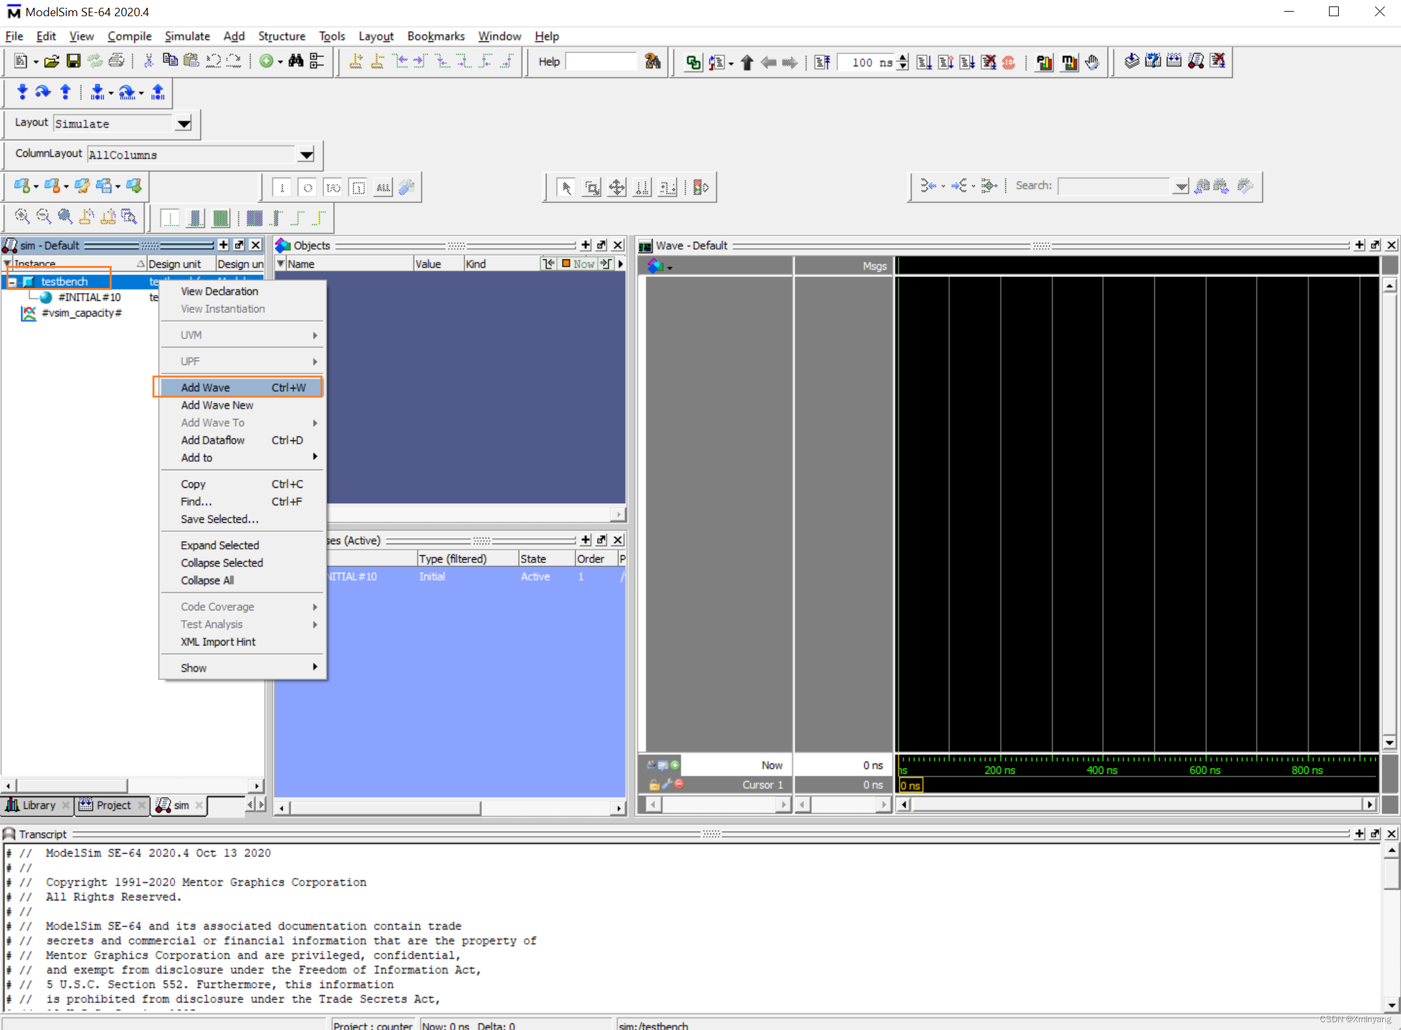Click the Kind column header in Objects
Screen dimensions: 1401x1030
[501, 264]
